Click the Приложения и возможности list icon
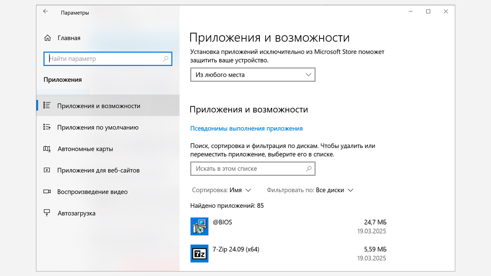 (x=47, y=105)
